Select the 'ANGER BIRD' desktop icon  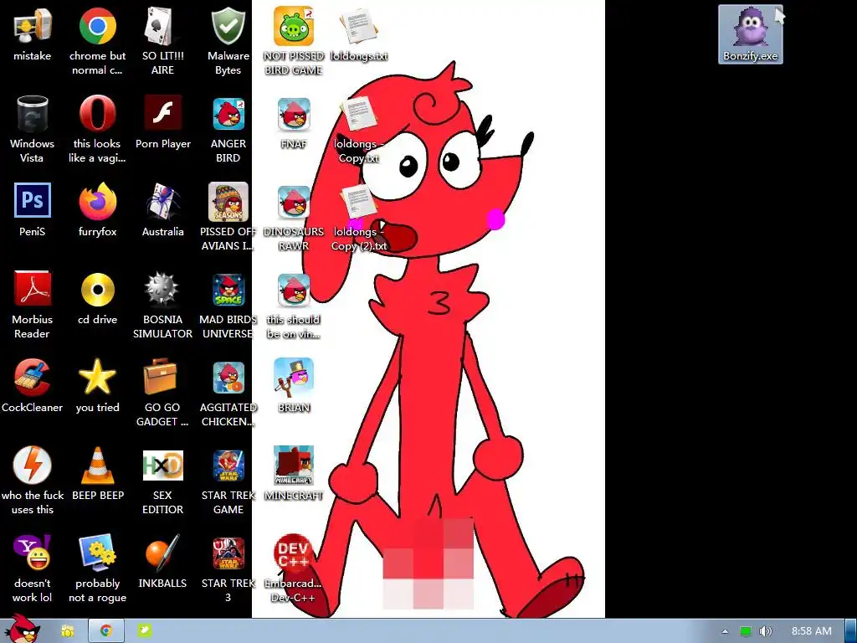point(228,129)
